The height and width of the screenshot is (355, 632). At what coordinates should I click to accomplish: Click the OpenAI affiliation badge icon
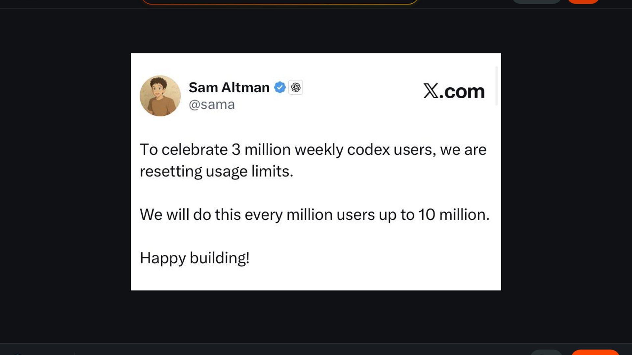coord(296,87)
